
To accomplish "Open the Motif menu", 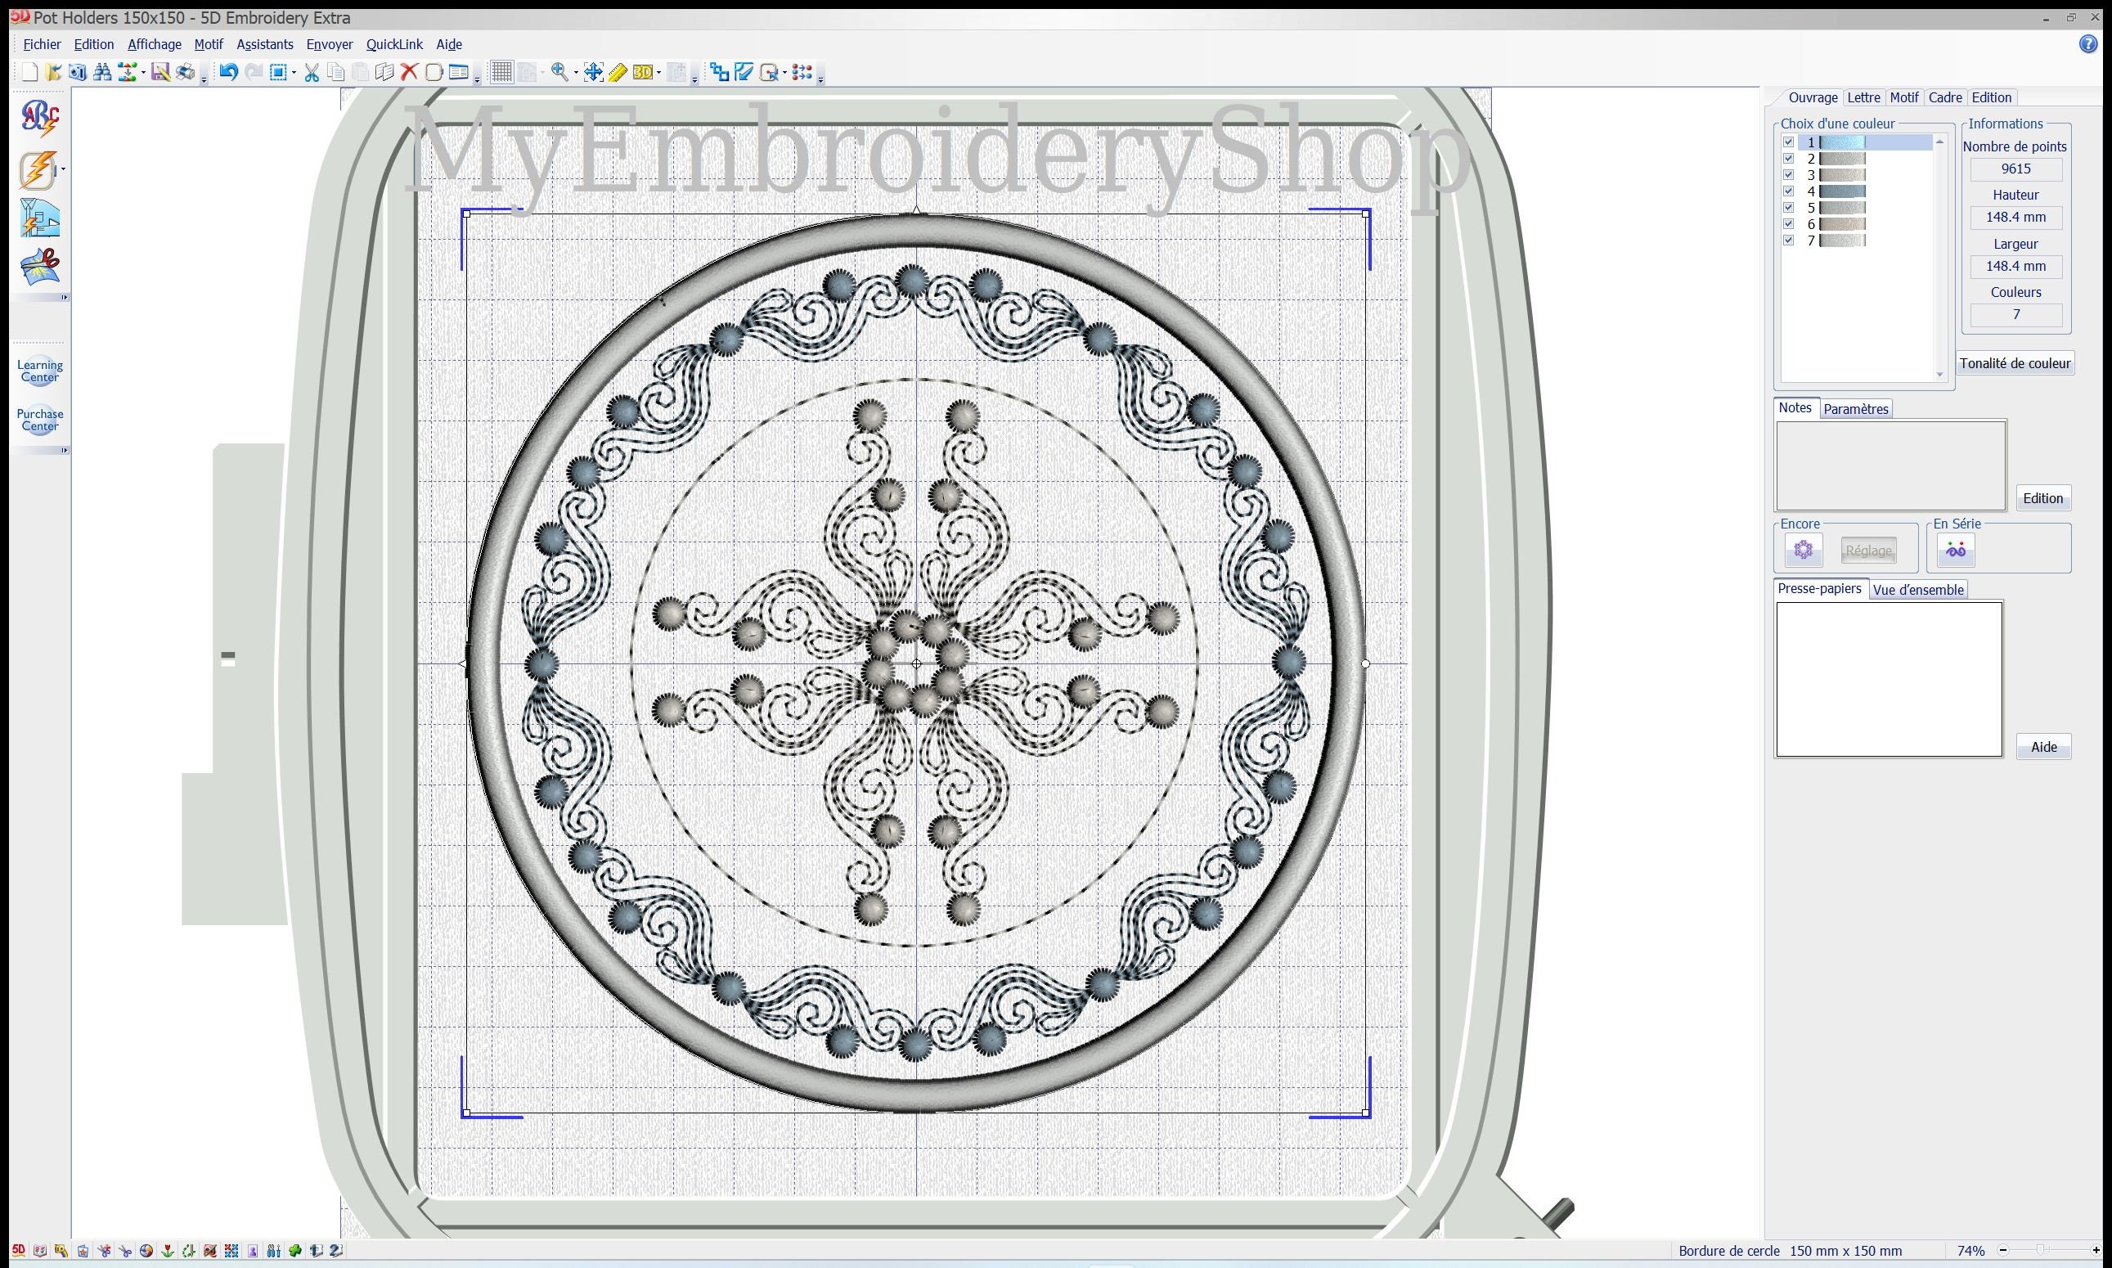I will coord(208,43).
